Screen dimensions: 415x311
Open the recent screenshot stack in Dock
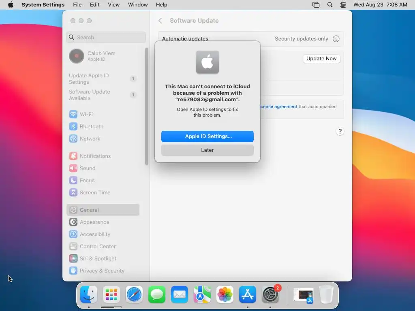[304, 295]
